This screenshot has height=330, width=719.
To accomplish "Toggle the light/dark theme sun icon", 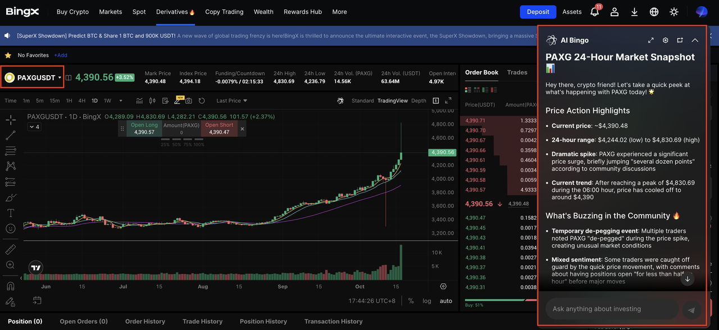I will (x=674, y=12).
